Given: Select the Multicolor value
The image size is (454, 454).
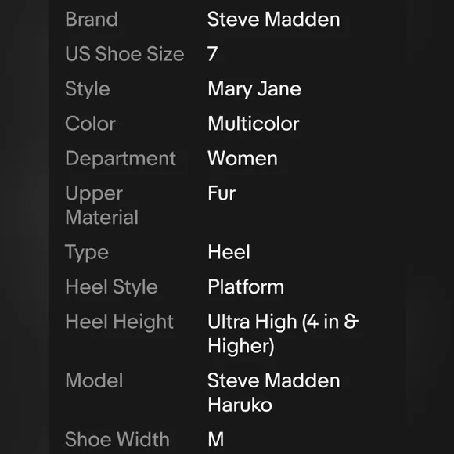Looking at the screenshot, I should click(254, 124).
